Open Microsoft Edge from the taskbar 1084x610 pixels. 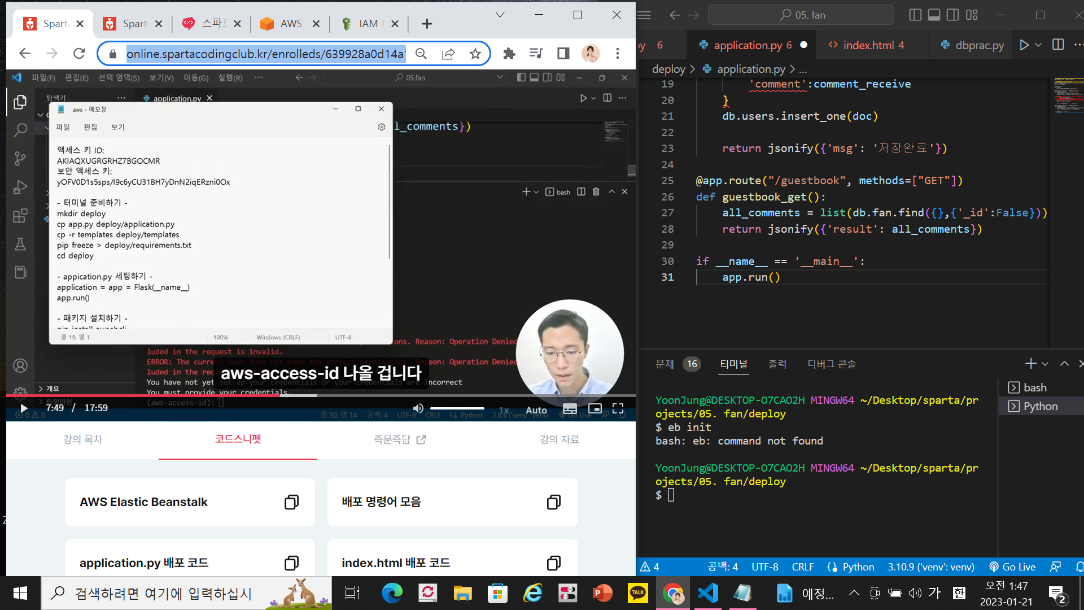click(x=392, y=593)
